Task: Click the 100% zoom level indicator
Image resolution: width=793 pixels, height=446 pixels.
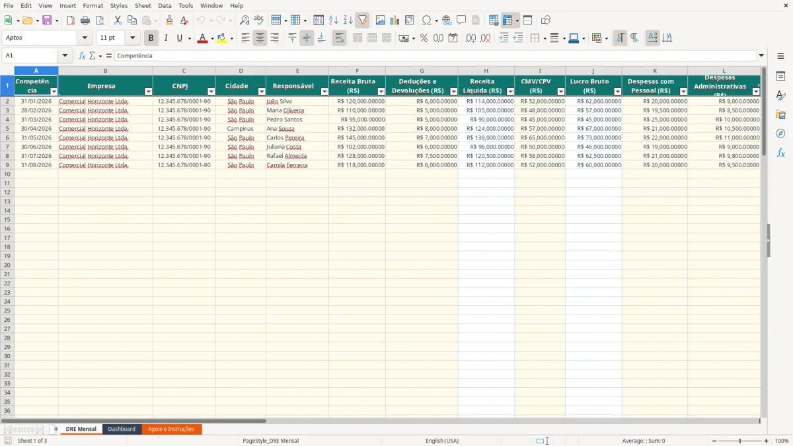Action: tap(782, 441)
